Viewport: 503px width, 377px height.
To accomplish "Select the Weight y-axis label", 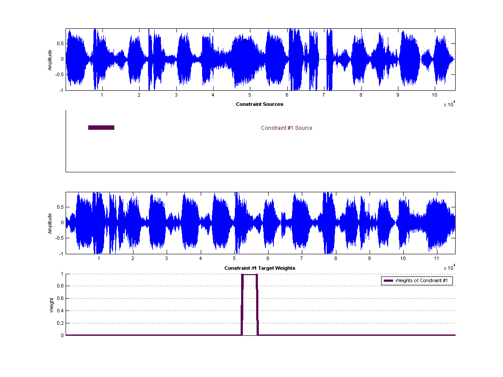I will click(51, 305).
